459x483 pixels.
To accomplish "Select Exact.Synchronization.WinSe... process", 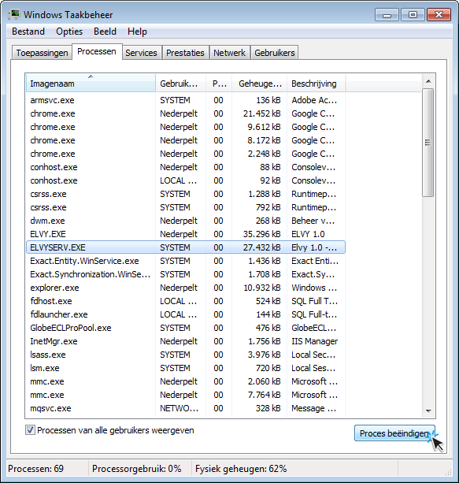I will tap(186, 274).
